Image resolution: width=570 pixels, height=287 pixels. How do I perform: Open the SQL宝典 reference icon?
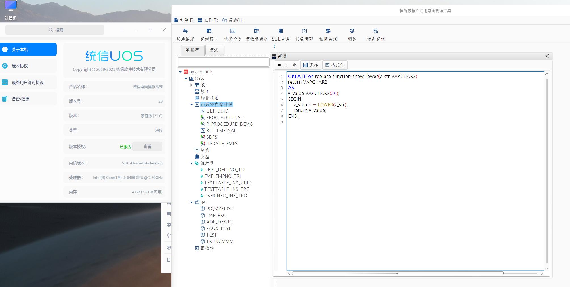[280, 31]
